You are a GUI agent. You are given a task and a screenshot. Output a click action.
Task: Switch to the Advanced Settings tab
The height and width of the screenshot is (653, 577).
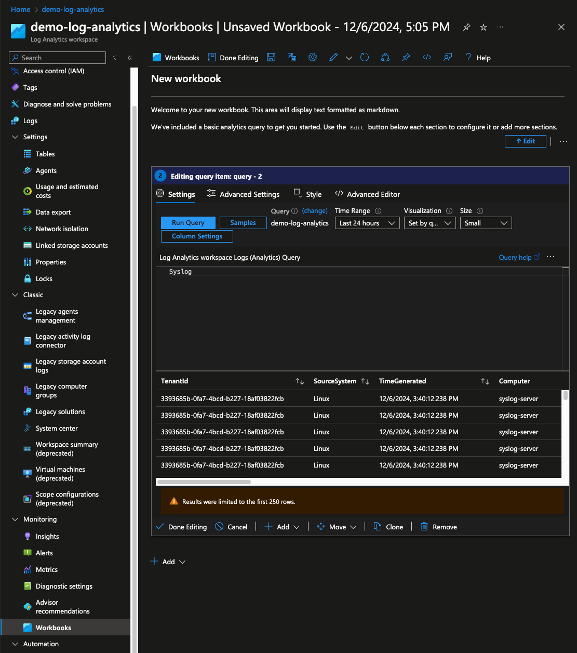[x=243, y=194]
